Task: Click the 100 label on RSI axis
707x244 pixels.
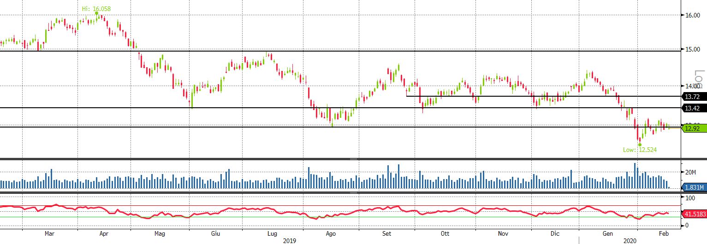Action: 690,198
